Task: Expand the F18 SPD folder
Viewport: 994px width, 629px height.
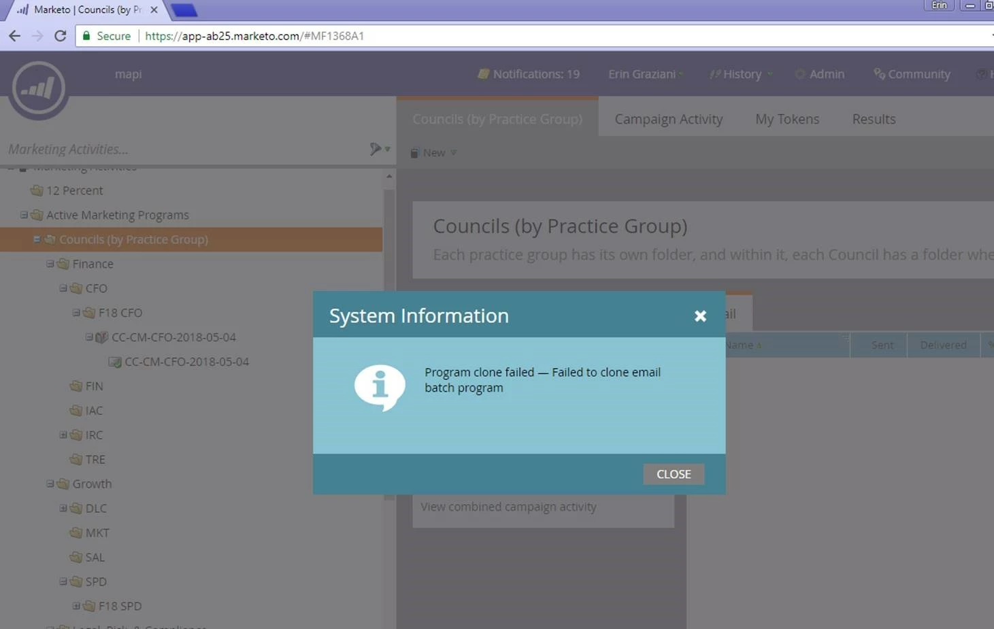Action: pos(76,607)
